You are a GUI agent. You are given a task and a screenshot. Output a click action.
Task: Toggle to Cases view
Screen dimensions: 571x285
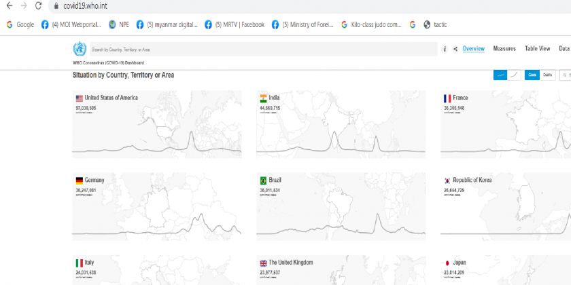pos(532,75)
